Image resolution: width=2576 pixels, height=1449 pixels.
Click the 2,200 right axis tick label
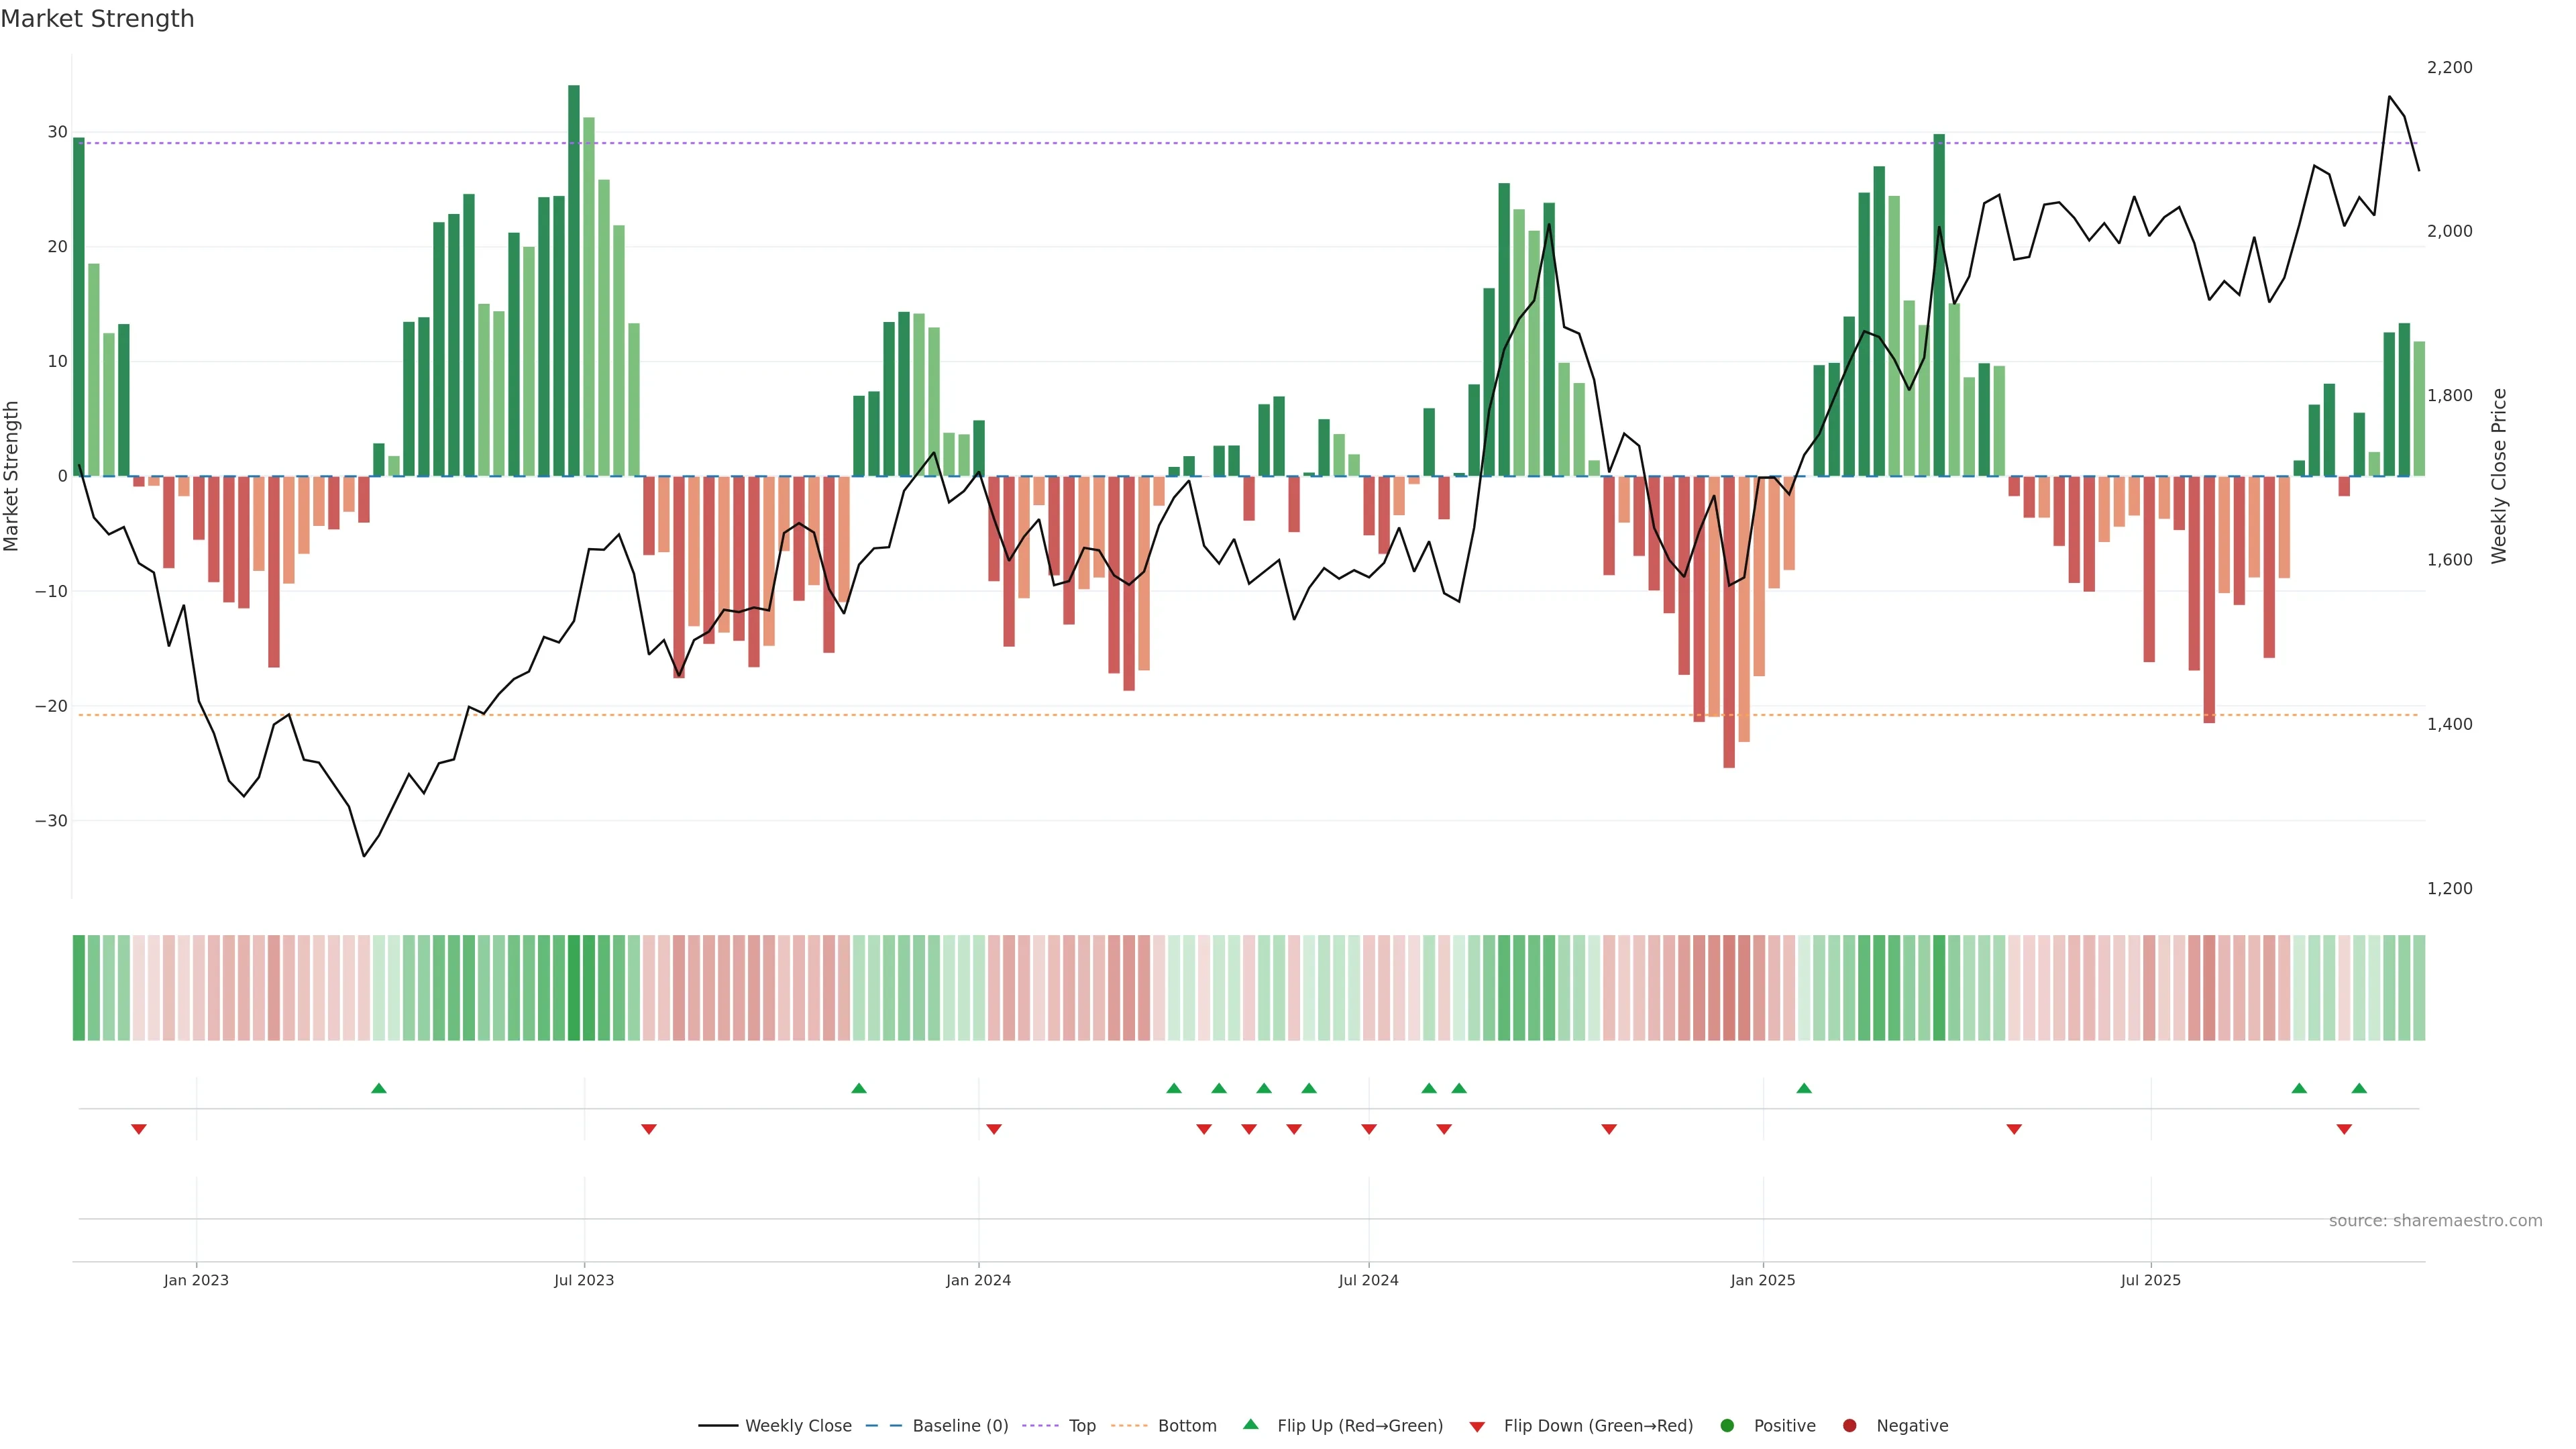pyautogui.click(x=2449, y=67)
